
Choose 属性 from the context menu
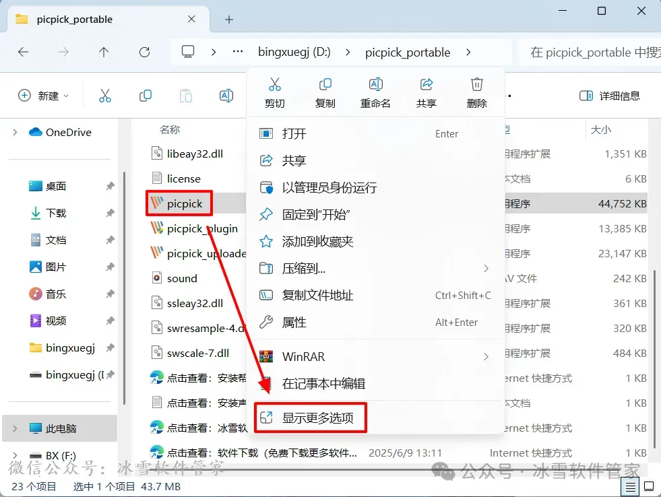click(x=375, y=322)
